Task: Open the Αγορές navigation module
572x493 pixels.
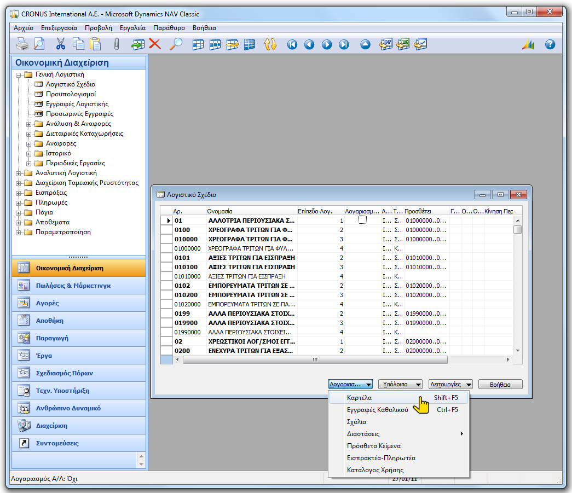Action: click(79, 303)
